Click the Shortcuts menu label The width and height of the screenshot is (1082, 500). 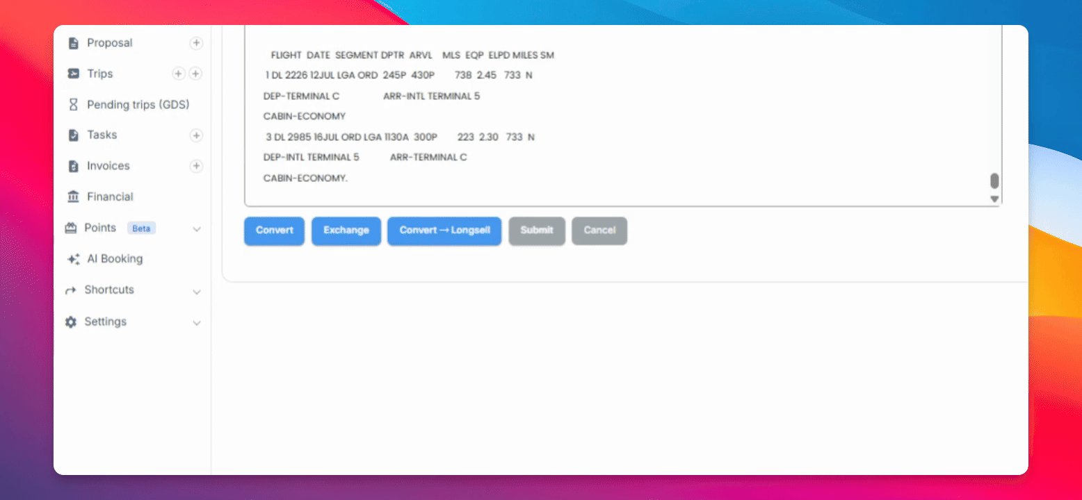click(x=109, y=290)
